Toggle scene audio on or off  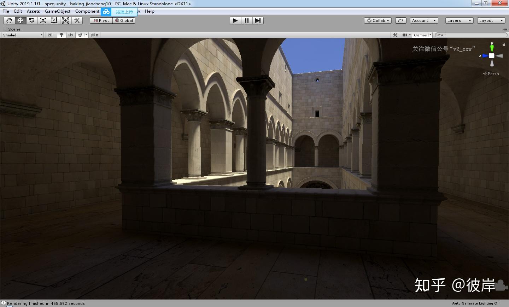tap(71, 35)
